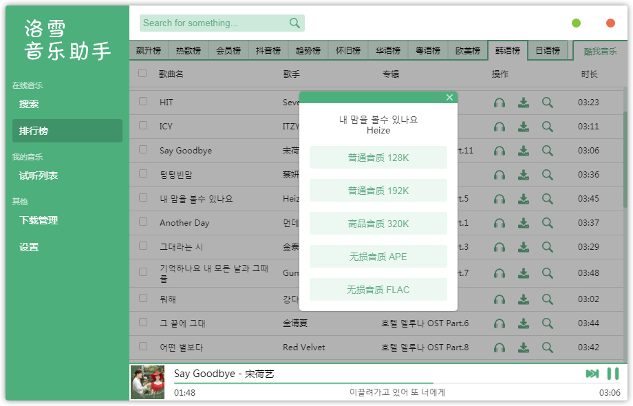
Task: Open the 抖音榜 chart tab
Action: point(268,51)
